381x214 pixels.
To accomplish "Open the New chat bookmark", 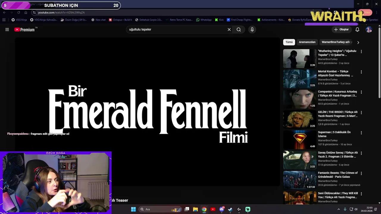I will pos(98,20).
